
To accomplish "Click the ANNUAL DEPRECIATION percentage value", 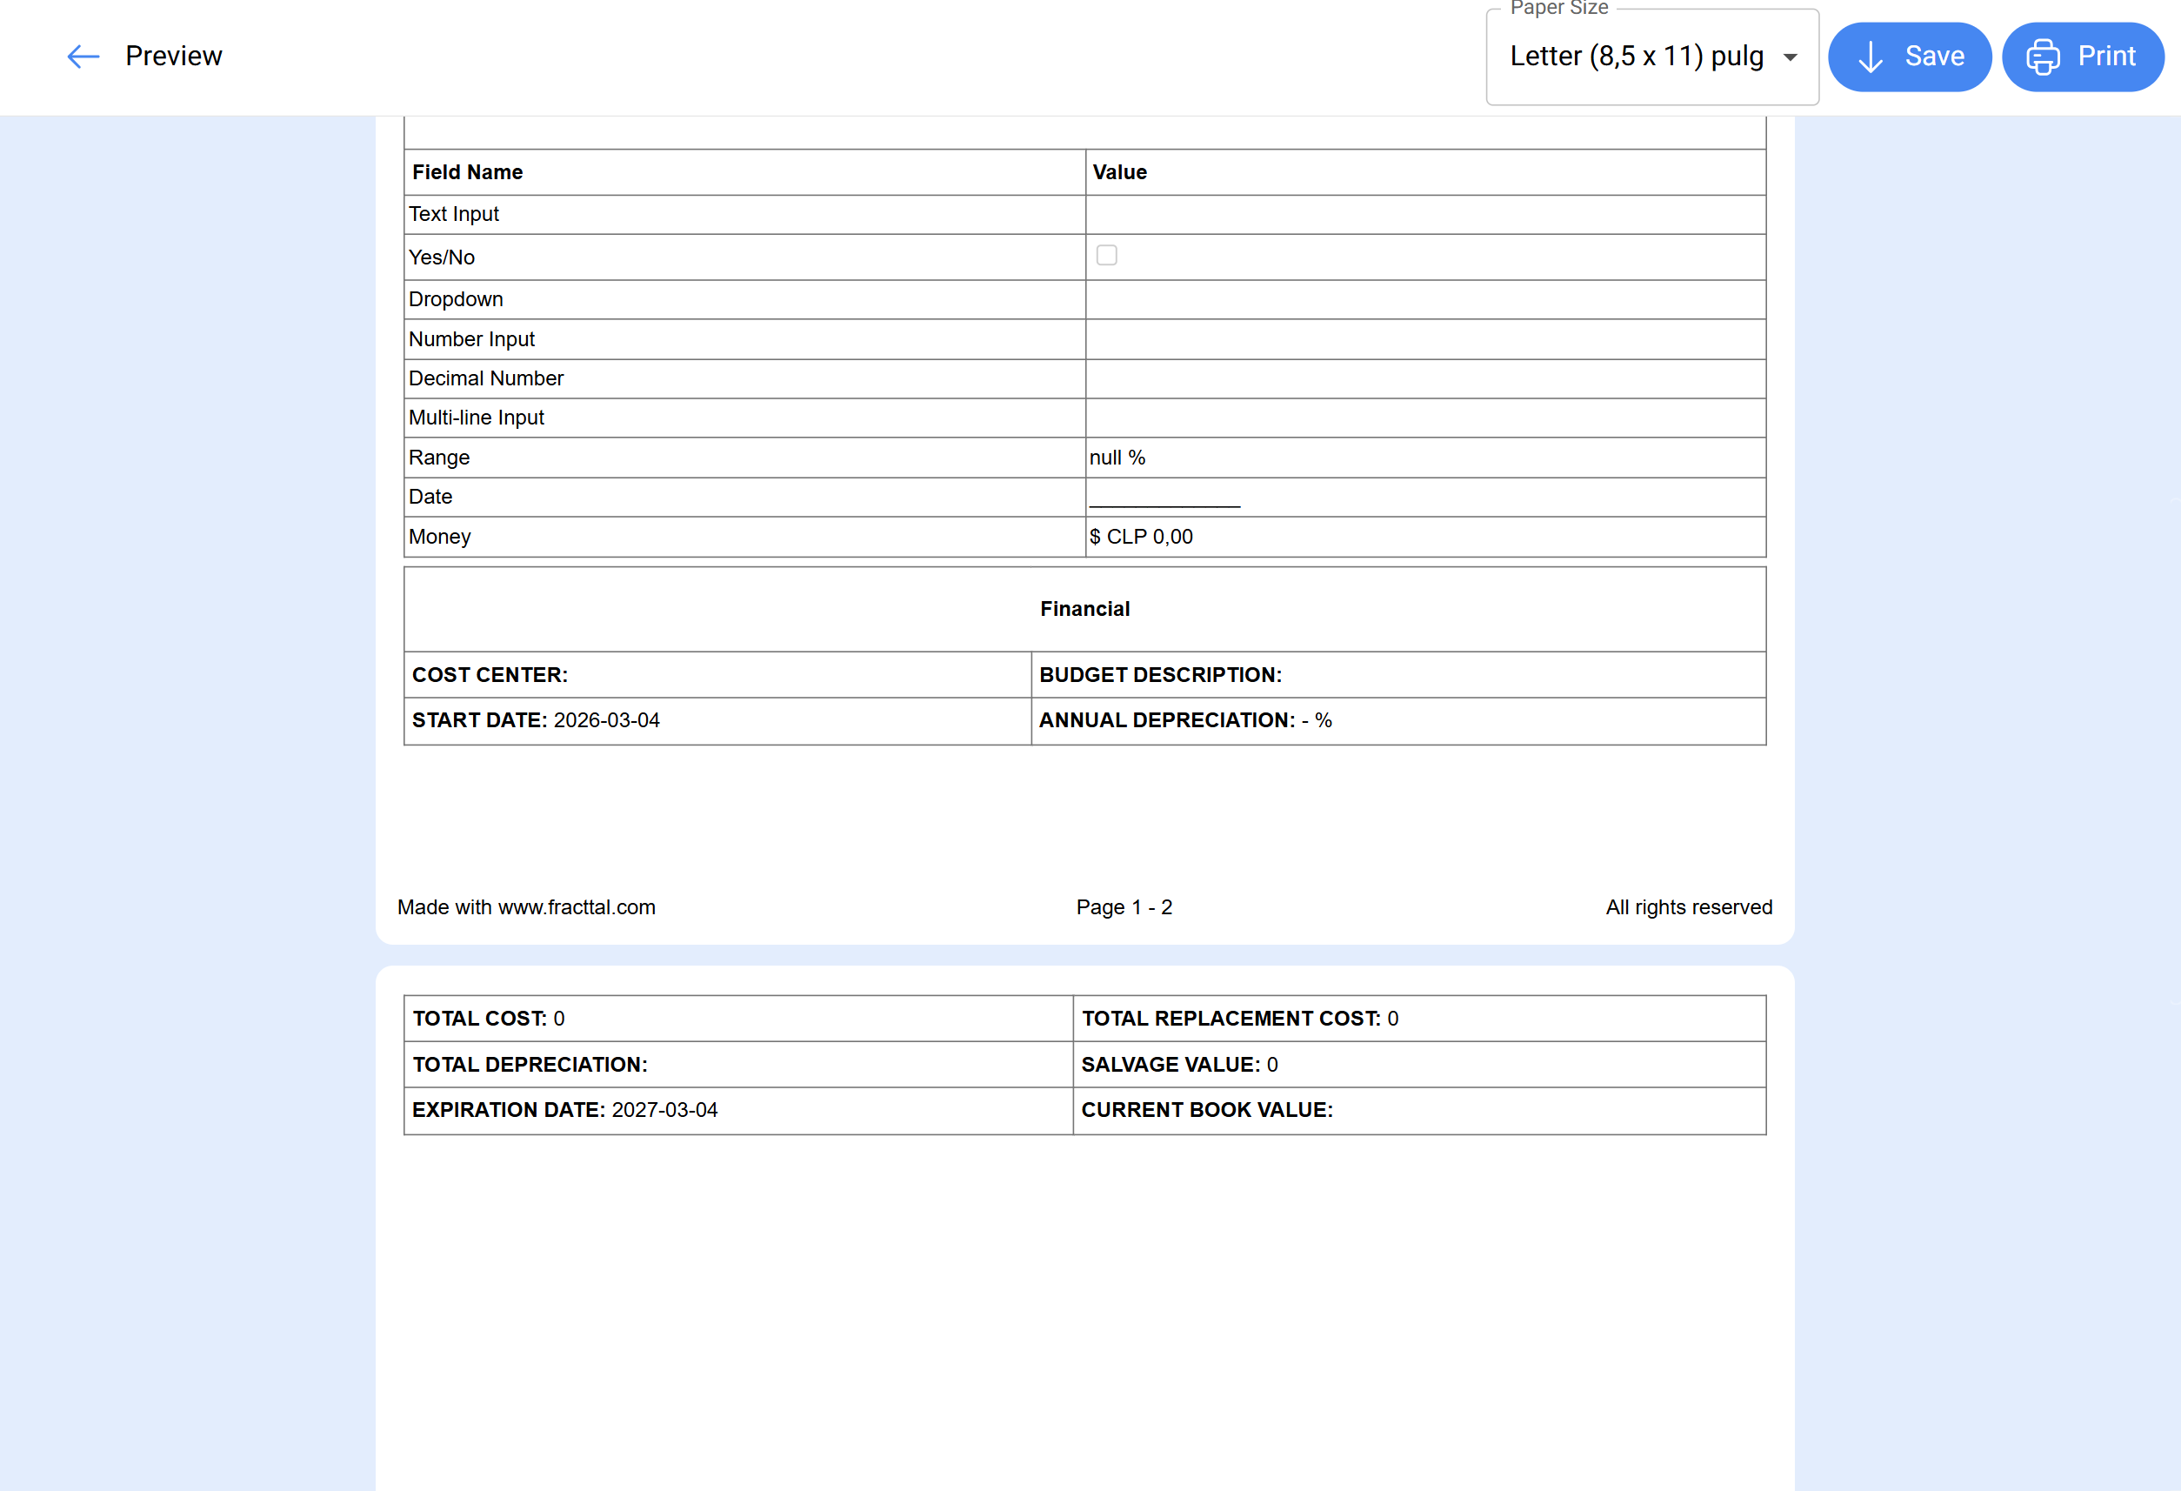I will tap(1317, 720).
